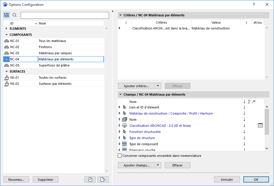This screenshot has width=274, height=186.
Task: Click the search magnifier icon
Action: click(15, 15)
